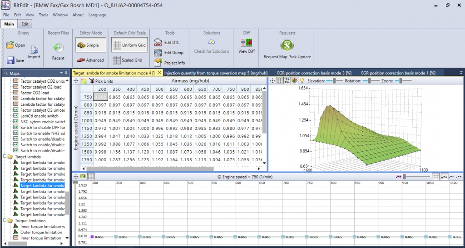Switch editor mode to Simple
This screenshot has width=465, height=248.
click(90, 45)
